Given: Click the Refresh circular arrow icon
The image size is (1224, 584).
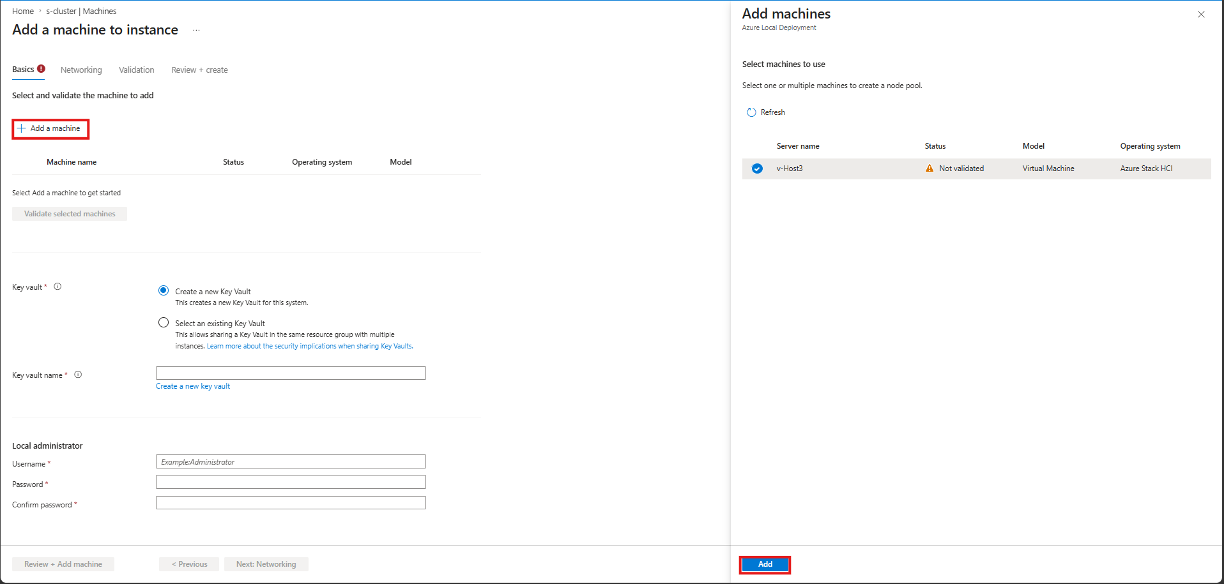Looking at the screenshot, I should (x=751, y=112).
